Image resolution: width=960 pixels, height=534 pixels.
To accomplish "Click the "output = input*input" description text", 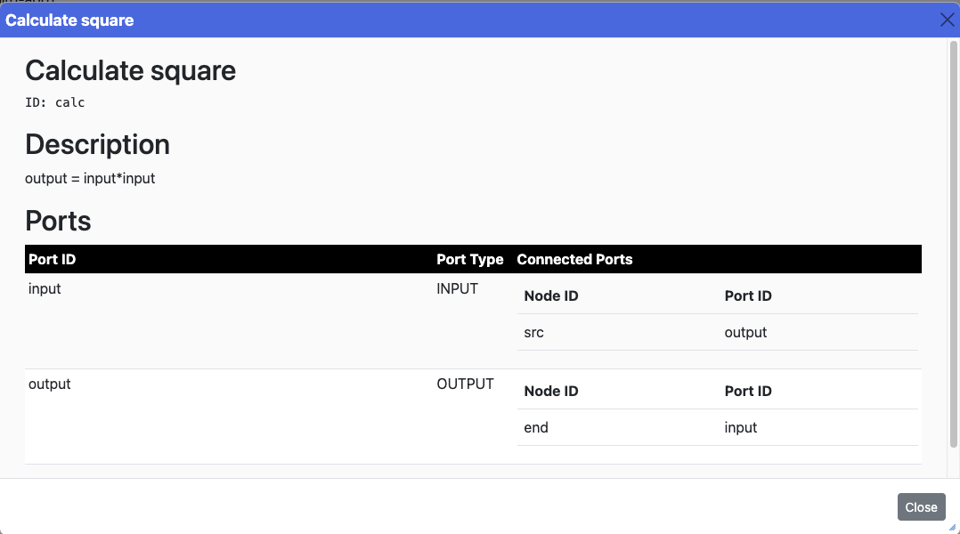I will (x=90, y=178).
